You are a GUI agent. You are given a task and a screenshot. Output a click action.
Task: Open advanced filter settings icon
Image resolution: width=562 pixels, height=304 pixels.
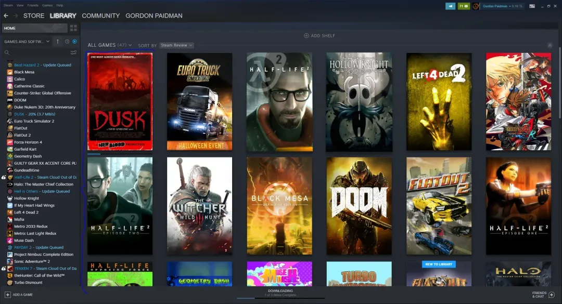73,52
